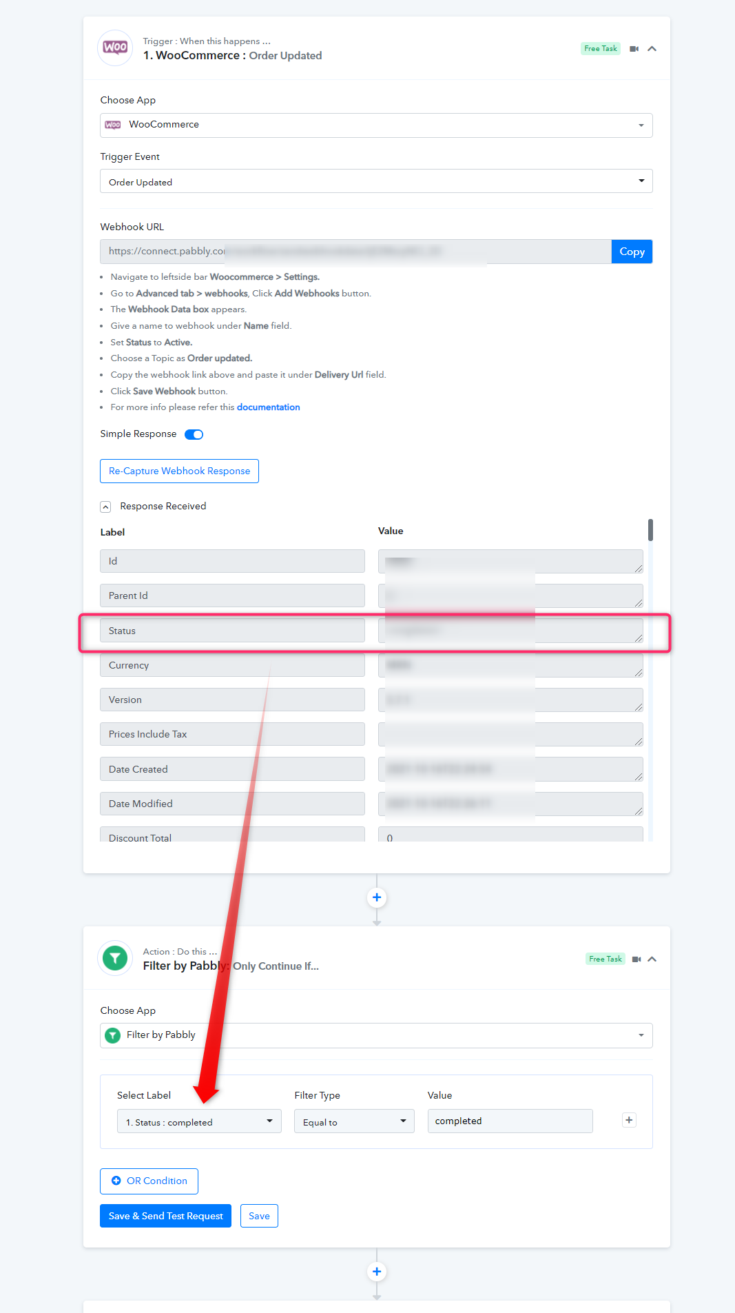
Task: Toggle the Simple Response switch
Action: [194, 434]
